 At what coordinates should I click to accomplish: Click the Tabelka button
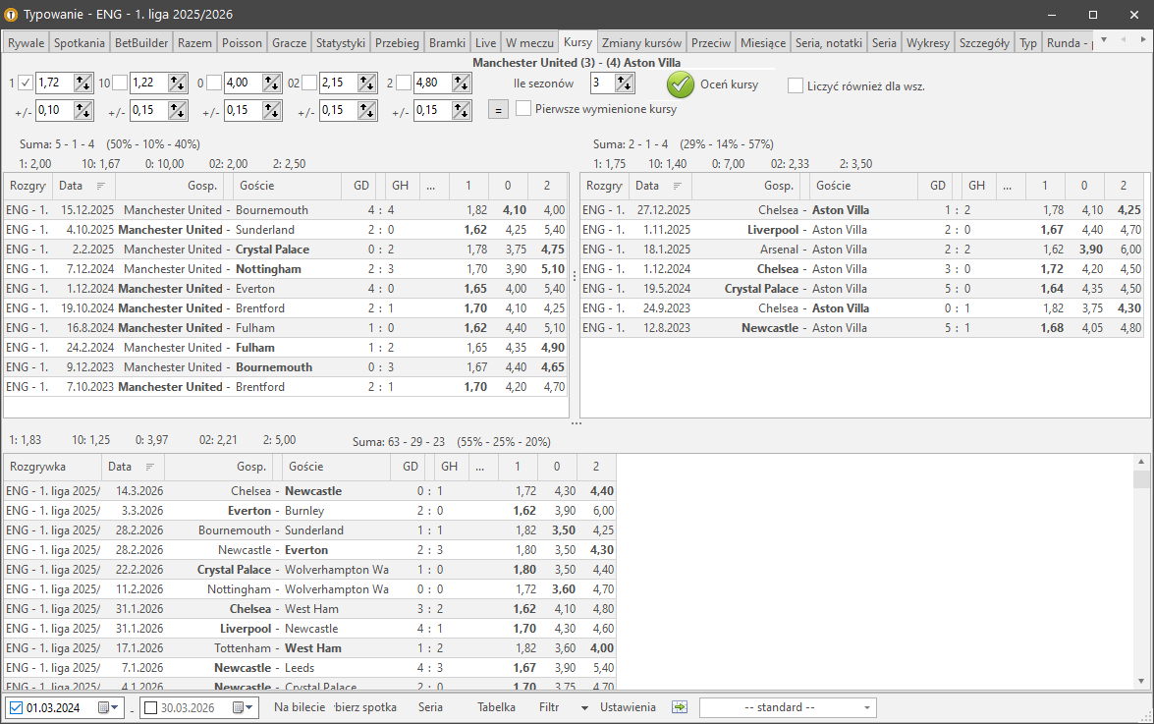click(x=496, y=707)
